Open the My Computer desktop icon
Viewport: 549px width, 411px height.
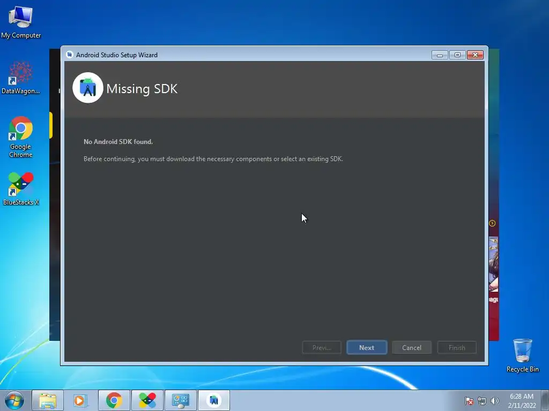[21, 22]
